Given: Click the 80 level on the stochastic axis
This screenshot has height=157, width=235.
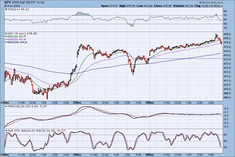Looking at the screenshot, I should point(225,135).
